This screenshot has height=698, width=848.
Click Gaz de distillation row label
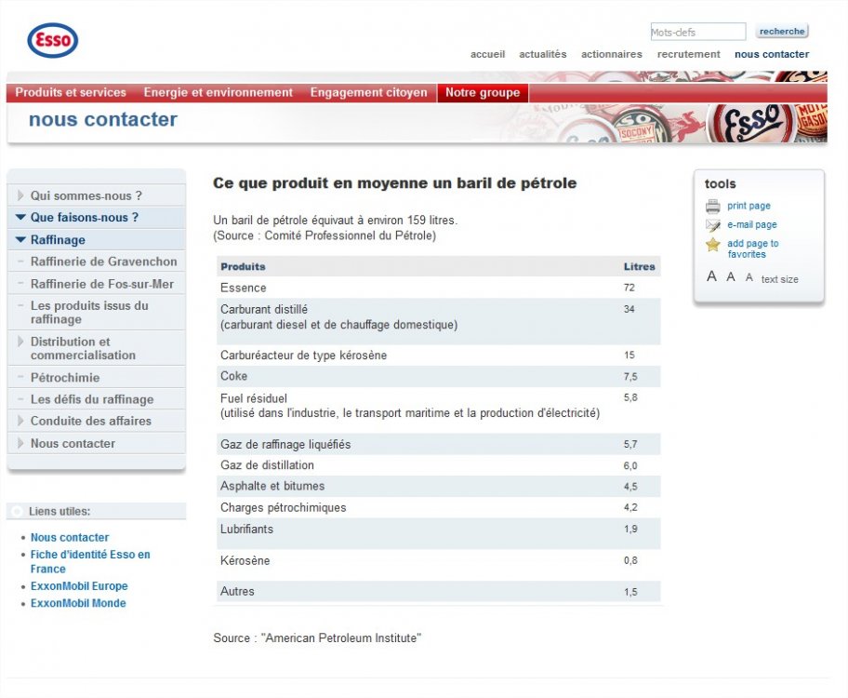tap(267, 465)
